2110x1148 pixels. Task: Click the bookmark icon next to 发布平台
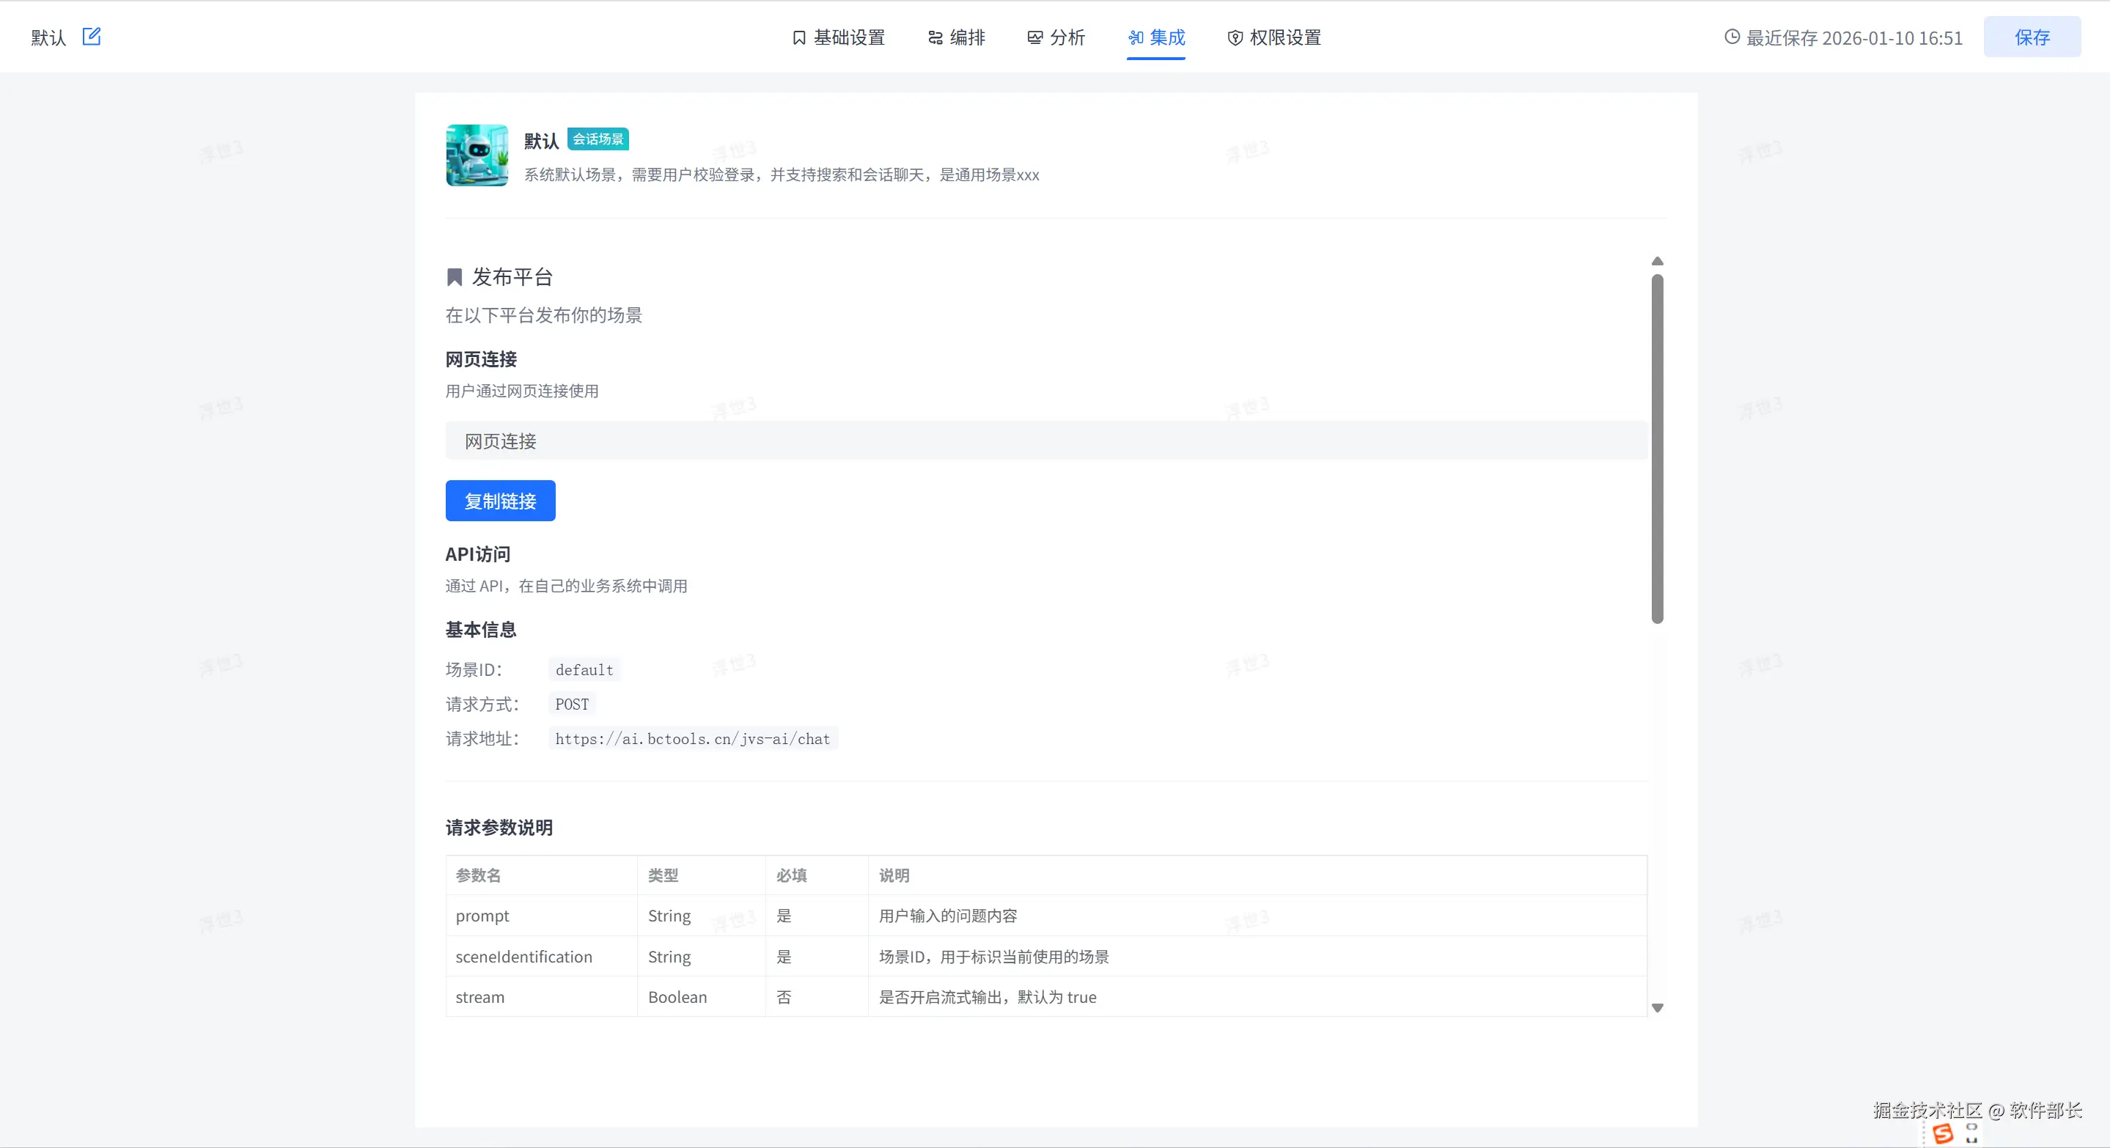(x=454, y=278)
